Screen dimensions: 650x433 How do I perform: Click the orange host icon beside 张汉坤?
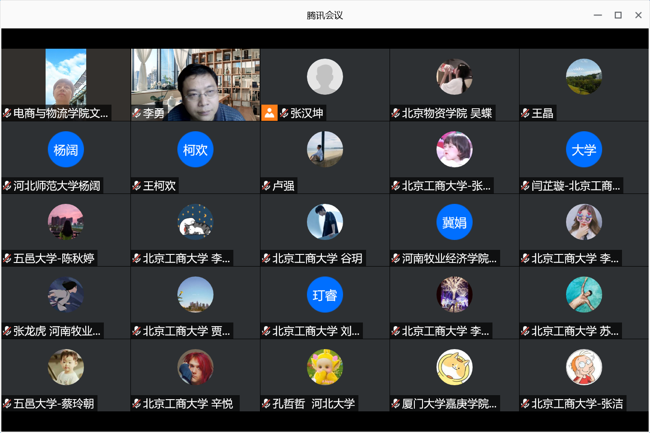tap(269, 113)
